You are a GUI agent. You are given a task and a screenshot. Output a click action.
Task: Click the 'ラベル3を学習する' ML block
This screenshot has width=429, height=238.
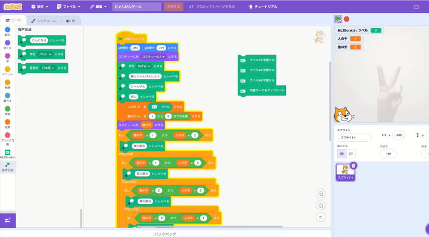tap(257, 81)
